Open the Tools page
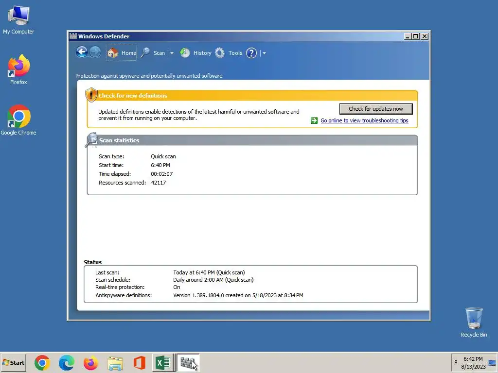This screenshot has height=373, width=498. [x=235, y=53]
